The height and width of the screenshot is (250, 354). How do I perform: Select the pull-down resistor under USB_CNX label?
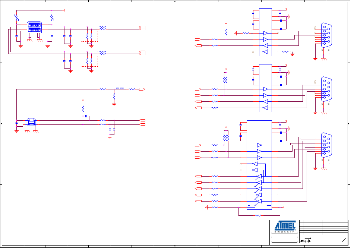tap(114, 96)
